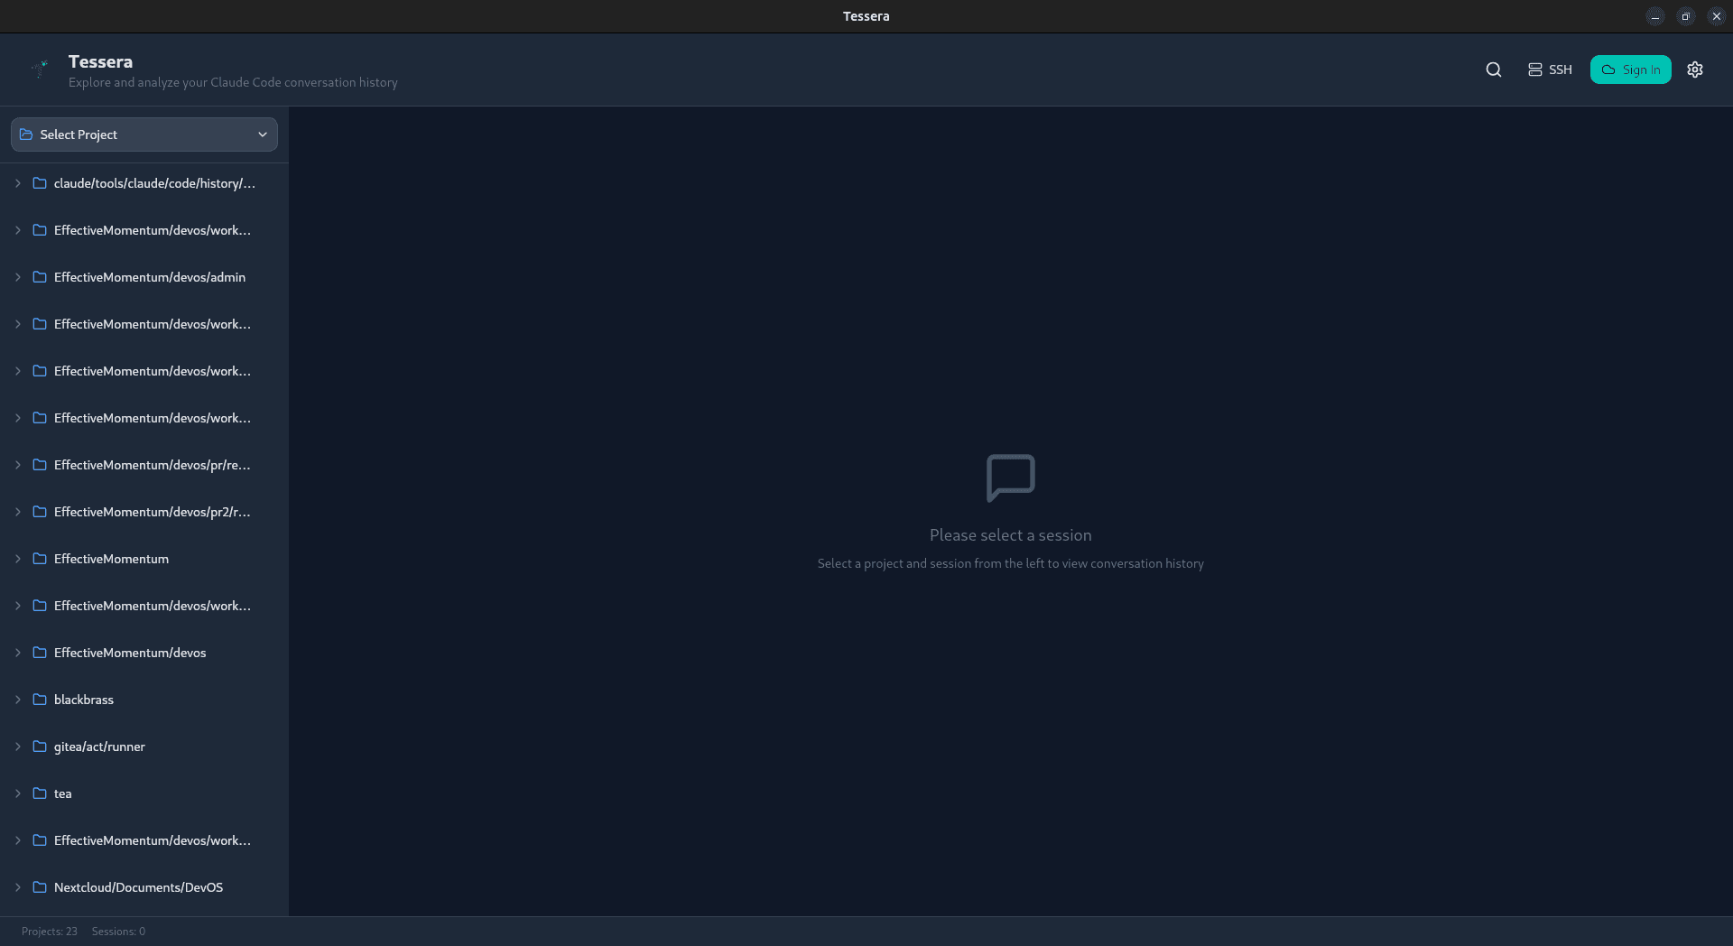Click folder icon of claude/tools/claude/code/history
This screenshot has height=946, width=1733.
click(40, 183)
